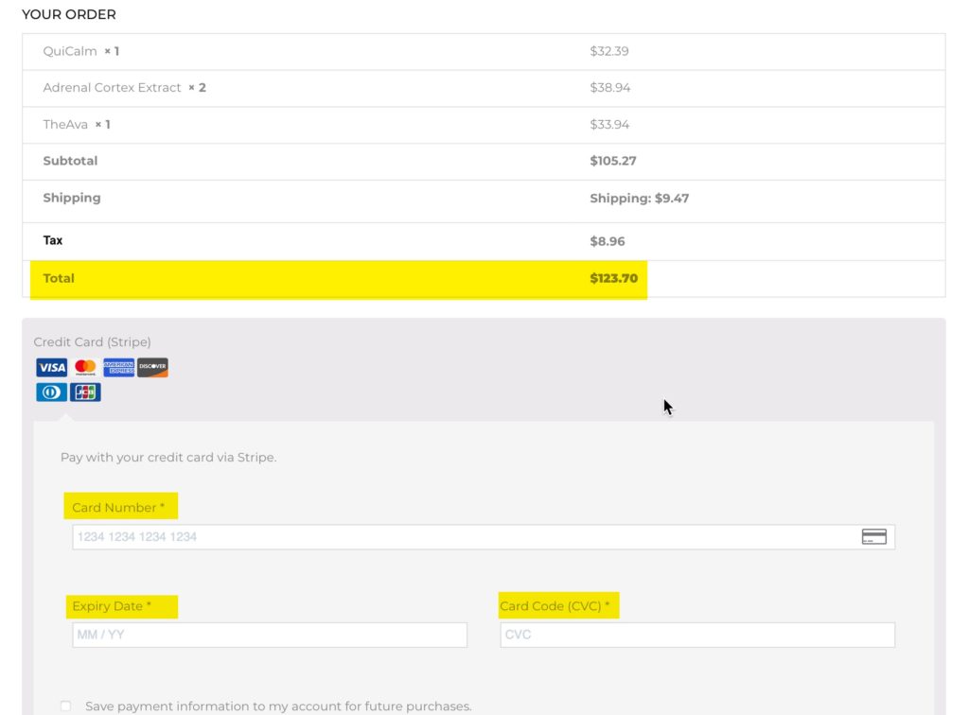Click the card icon inside Card Number field

click(x=873, y=536)
